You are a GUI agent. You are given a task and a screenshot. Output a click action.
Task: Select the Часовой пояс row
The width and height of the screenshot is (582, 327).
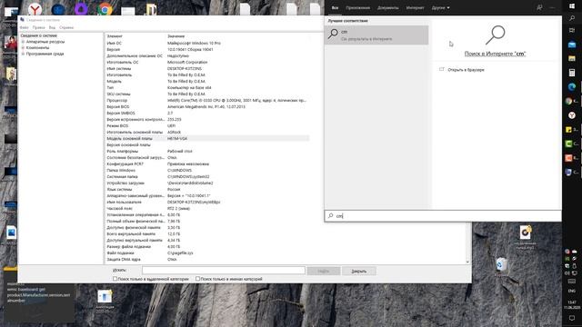tap(207, 208)
